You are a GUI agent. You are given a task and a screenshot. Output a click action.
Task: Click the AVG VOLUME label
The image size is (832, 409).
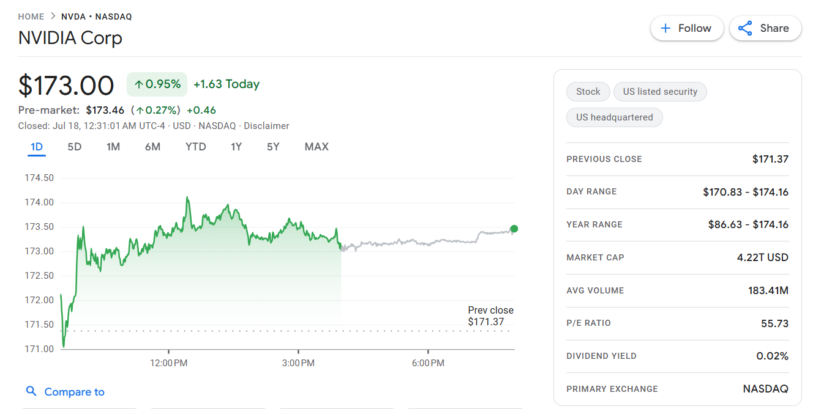(x=595, y=290)
